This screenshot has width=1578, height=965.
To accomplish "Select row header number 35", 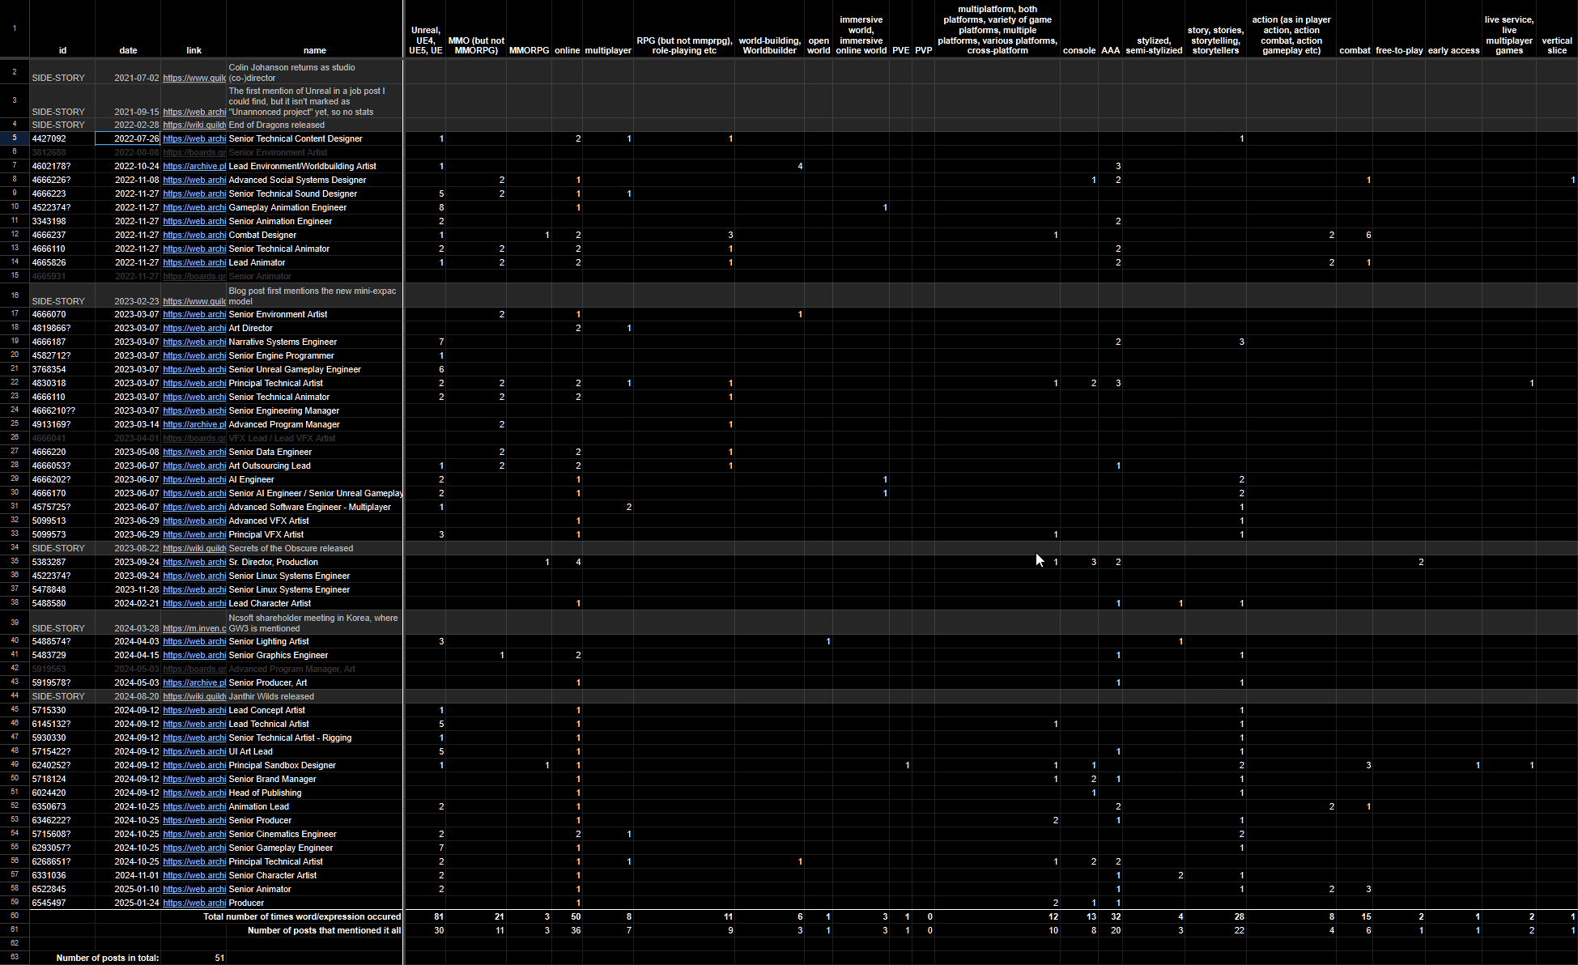I will pos(15,562).
